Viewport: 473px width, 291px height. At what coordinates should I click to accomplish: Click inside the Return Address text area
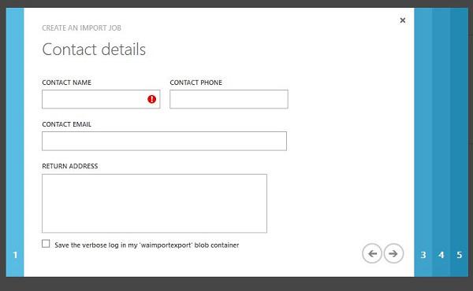pyautogui.click(x=155, y=203)
